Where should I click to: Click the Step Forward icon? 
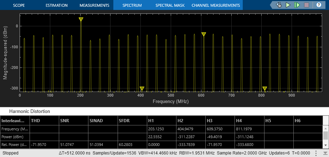tap(297, 5)
